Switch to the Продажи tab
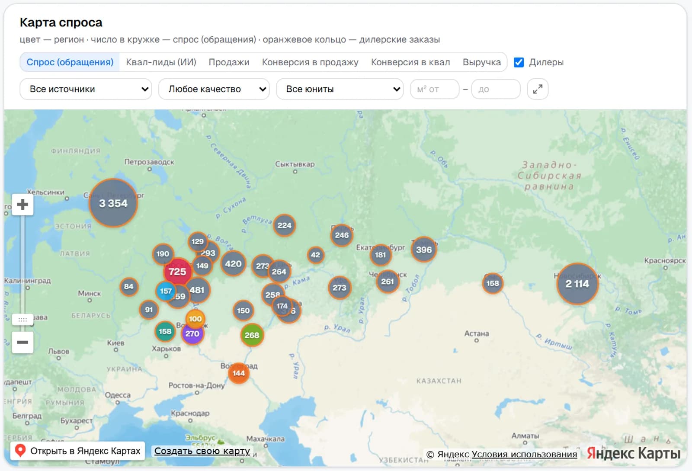This screenshot has width=692, height=471. tap(229, 62)
